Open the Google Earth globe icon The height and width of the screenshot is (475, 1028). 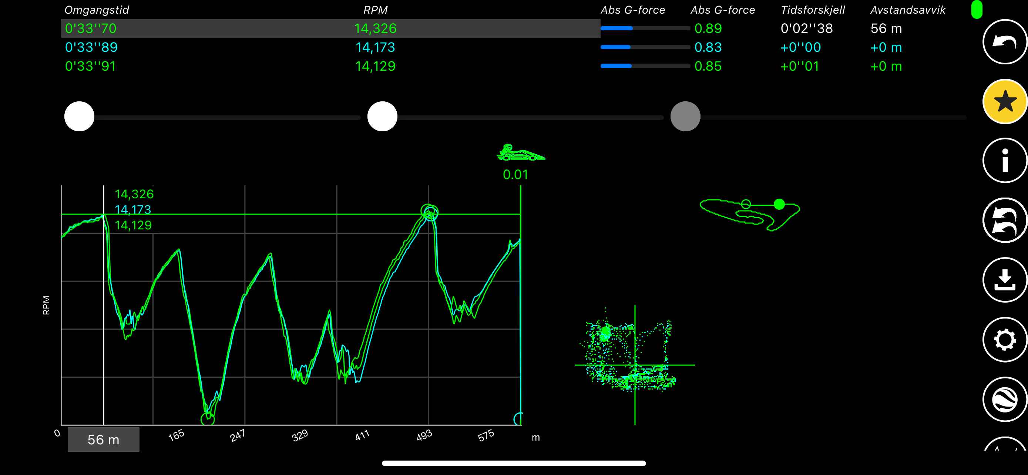tap(1004, 399)
